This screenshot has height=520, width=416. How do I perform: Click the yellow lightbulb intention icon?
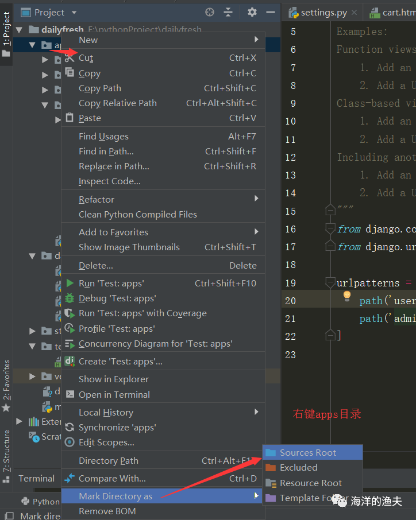coord(347,296)
